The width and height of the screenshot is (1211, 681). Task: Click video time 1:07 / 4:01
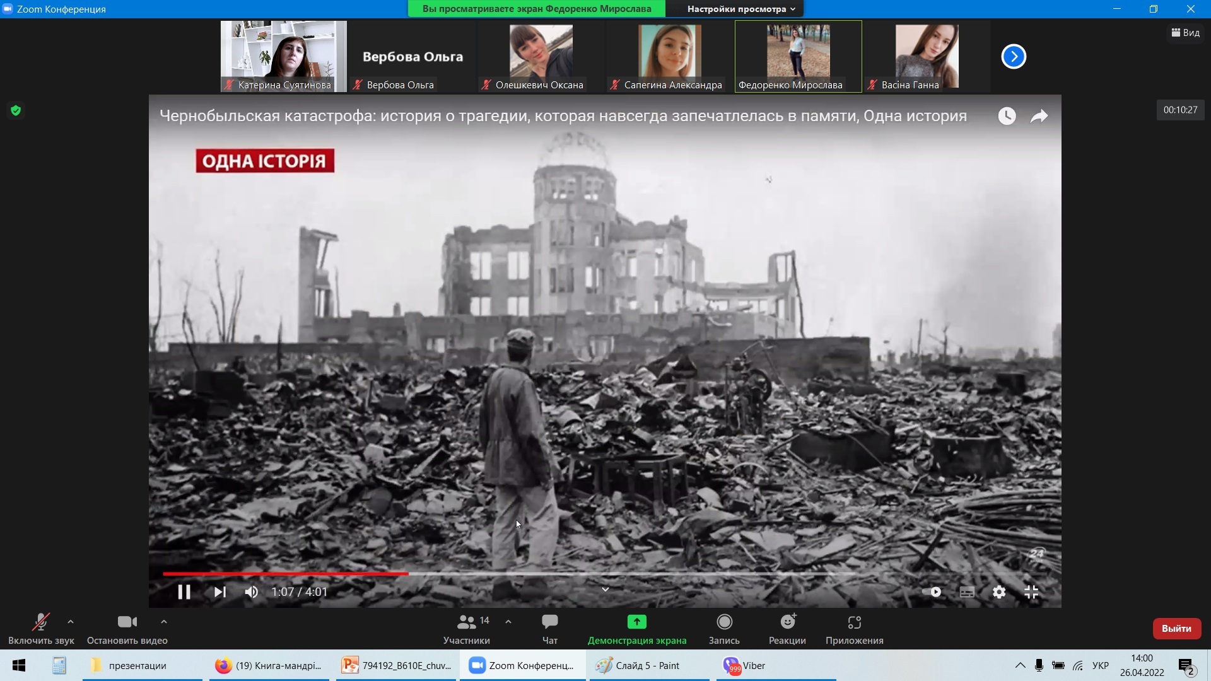click(x=300, y=592)
